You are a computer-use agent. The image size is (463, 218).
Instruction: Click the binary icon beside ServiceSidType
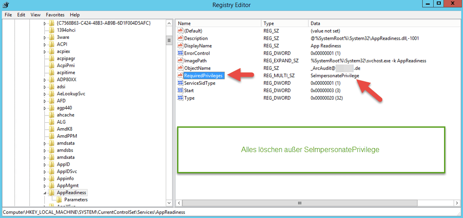180,83
